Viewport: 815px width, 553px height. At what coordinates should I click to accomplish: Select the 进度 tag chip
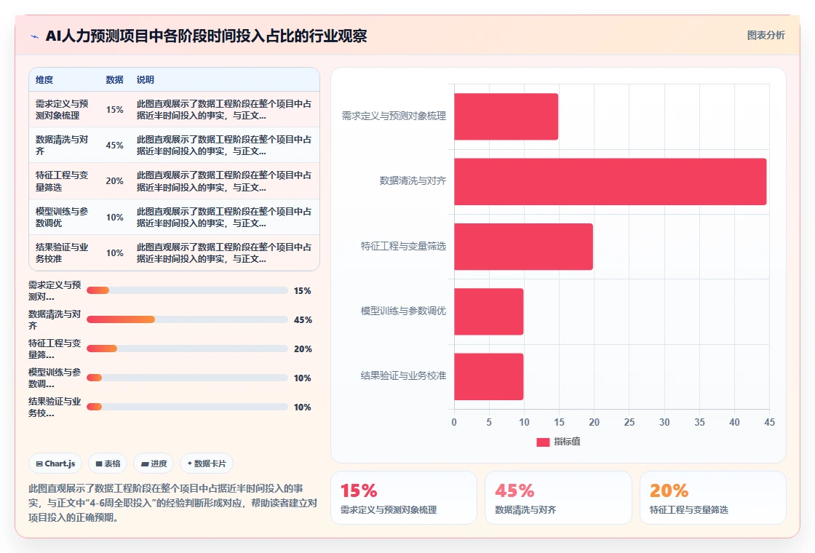click(x=154, y=464)
